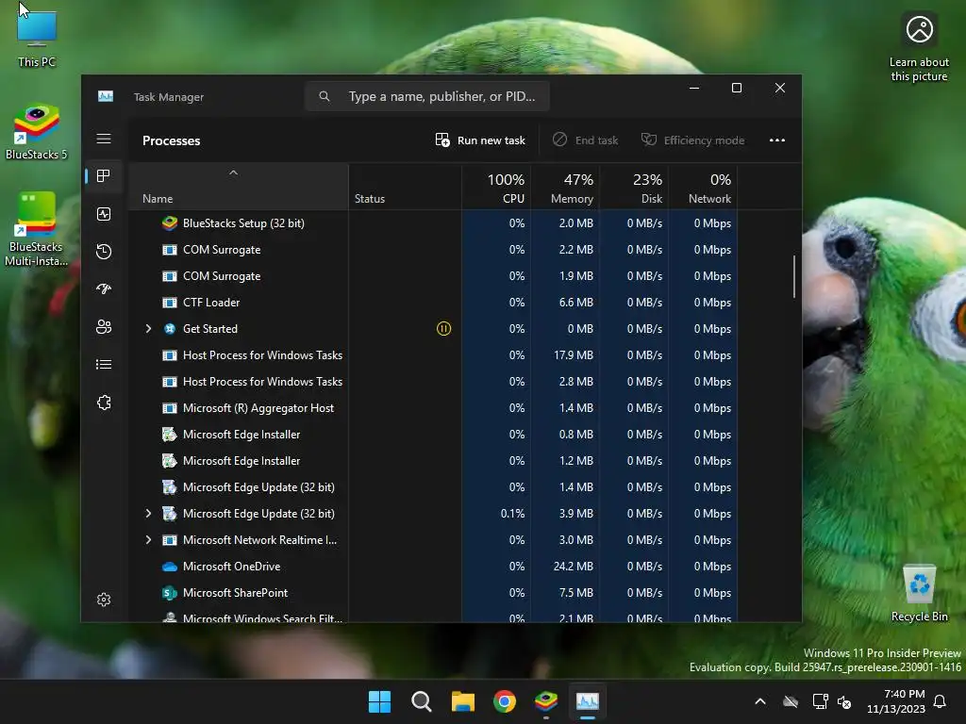Open the Performance page icon in sidebar
Viewport: 966px width, 724px height.
click(104, 214)
